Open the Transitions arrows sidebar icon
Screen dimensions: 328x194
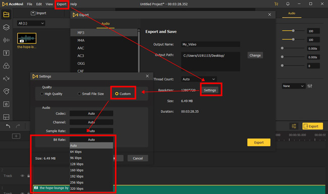click(x=6, y=79)
